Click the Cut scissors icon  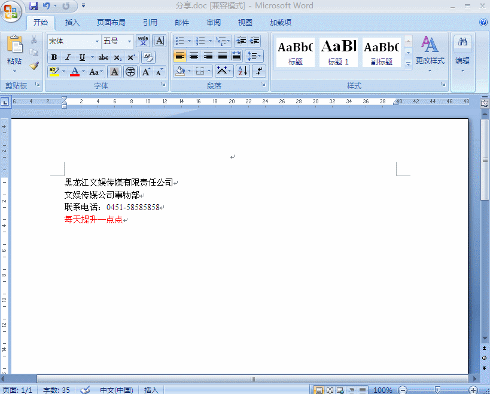point(34,39)
